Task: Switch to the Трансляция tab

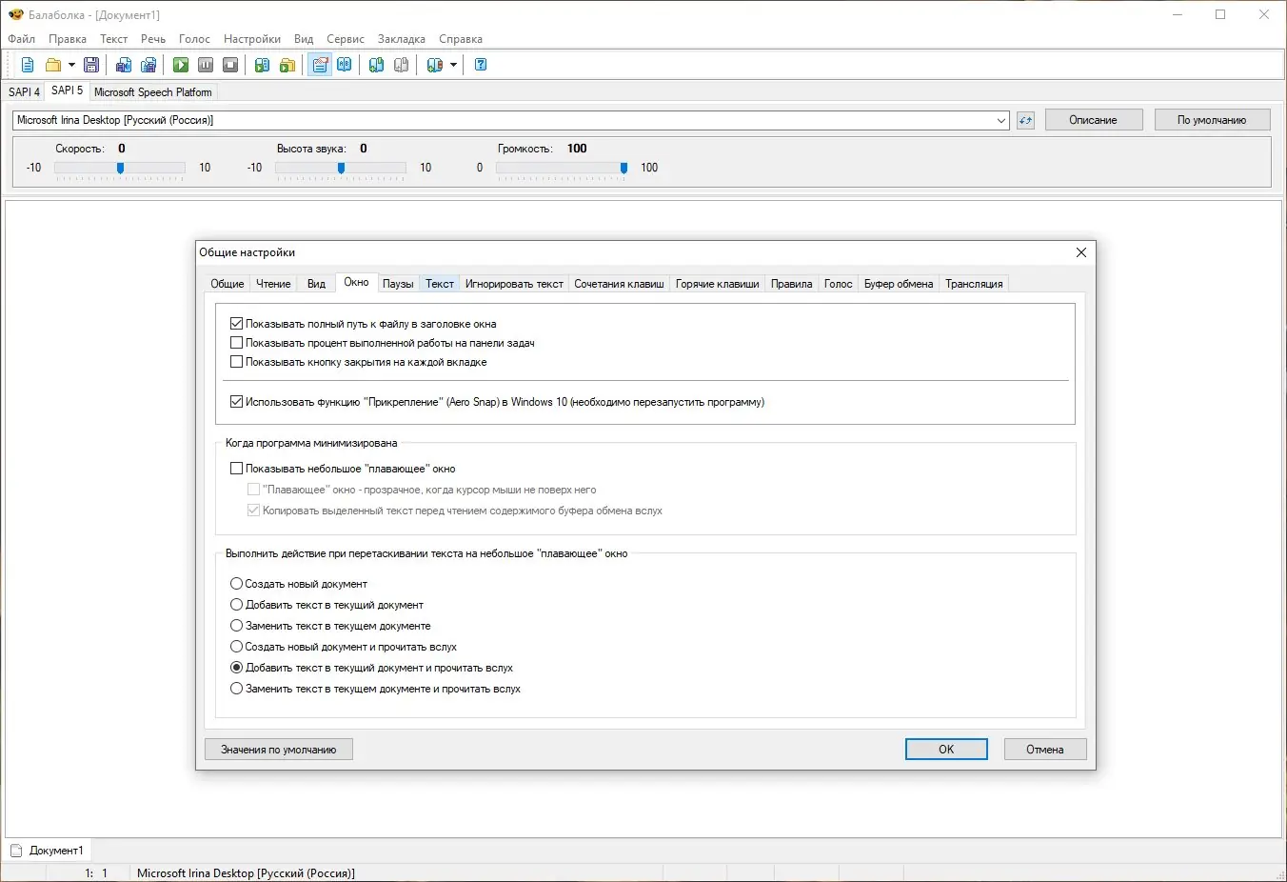Action: coord(974,284)
